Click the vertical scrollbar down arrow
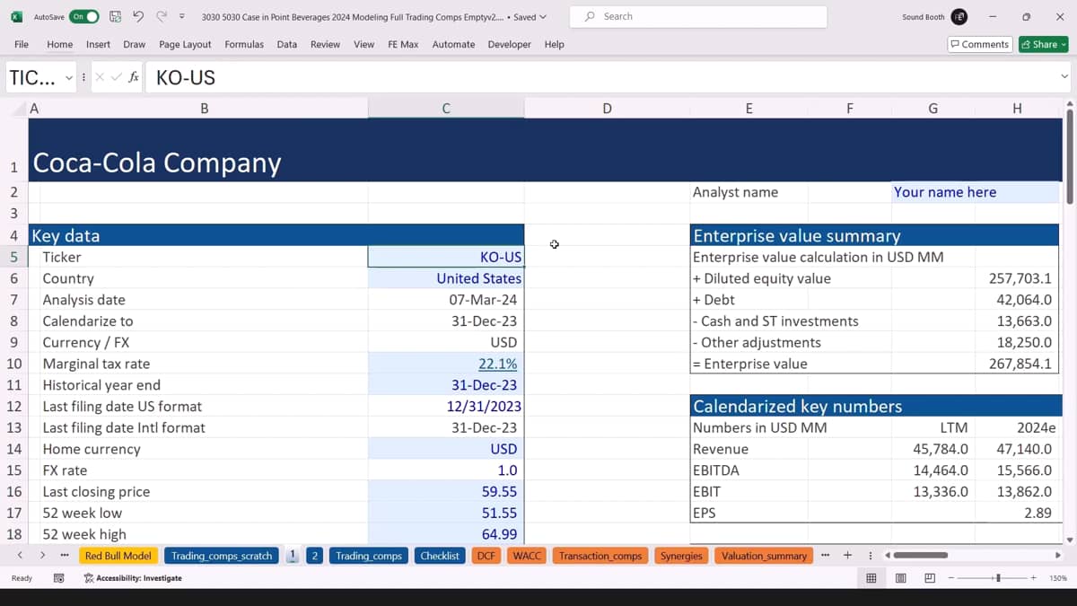The width and height of the screenshot is (1077, 606). tap(1069, 540)
